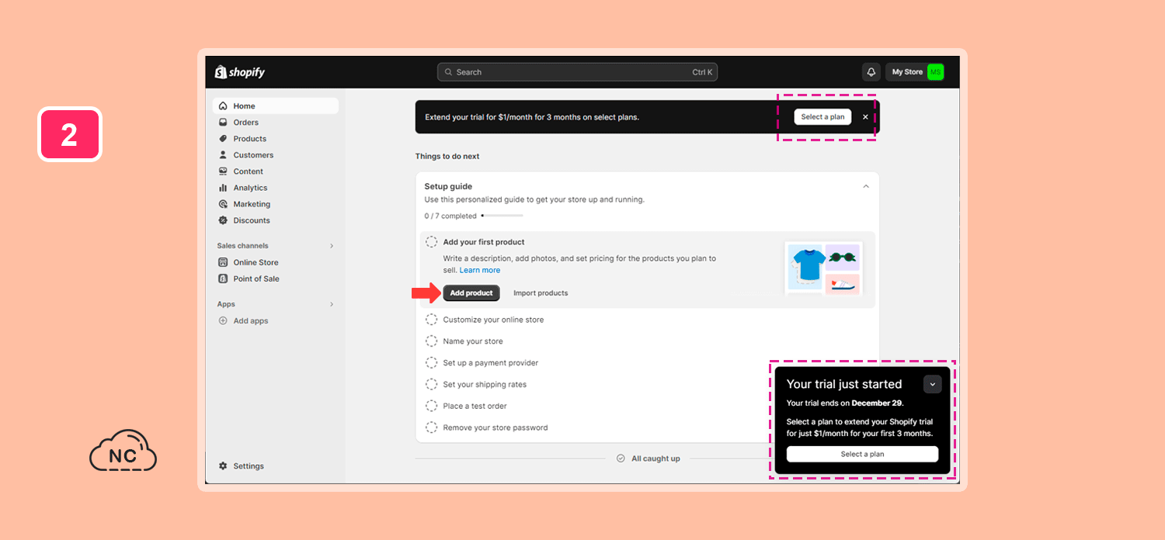
Task: Click the Products tag icon
Action: pos(223,139)
